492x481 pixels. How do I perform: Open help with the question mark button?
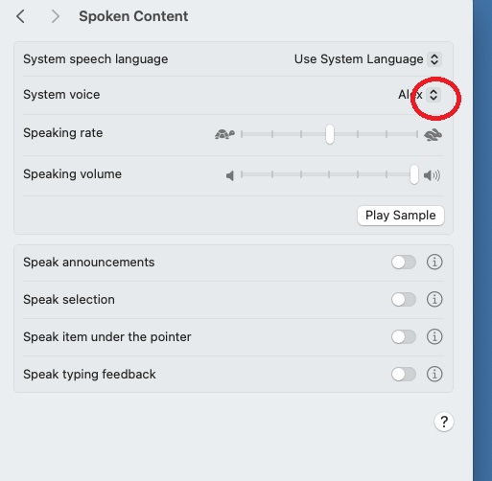click(x=444, y=422)
